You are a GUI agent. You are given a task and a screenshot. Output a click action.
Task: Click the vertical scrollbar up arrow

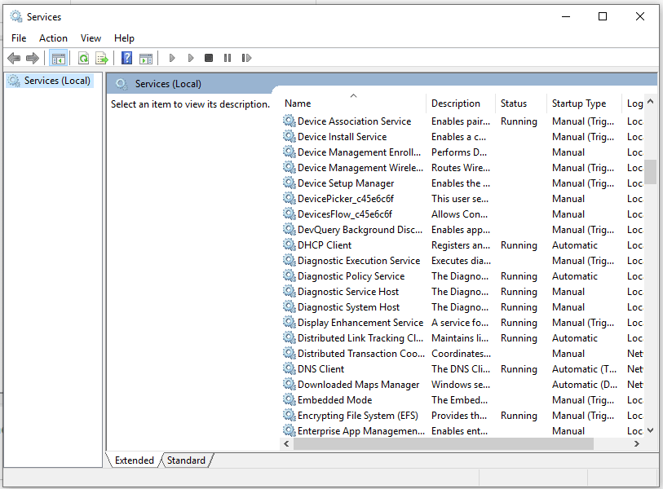[650, 101]
